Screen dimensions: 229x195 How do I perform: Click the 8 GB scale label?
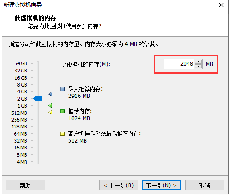click(22, 85)
